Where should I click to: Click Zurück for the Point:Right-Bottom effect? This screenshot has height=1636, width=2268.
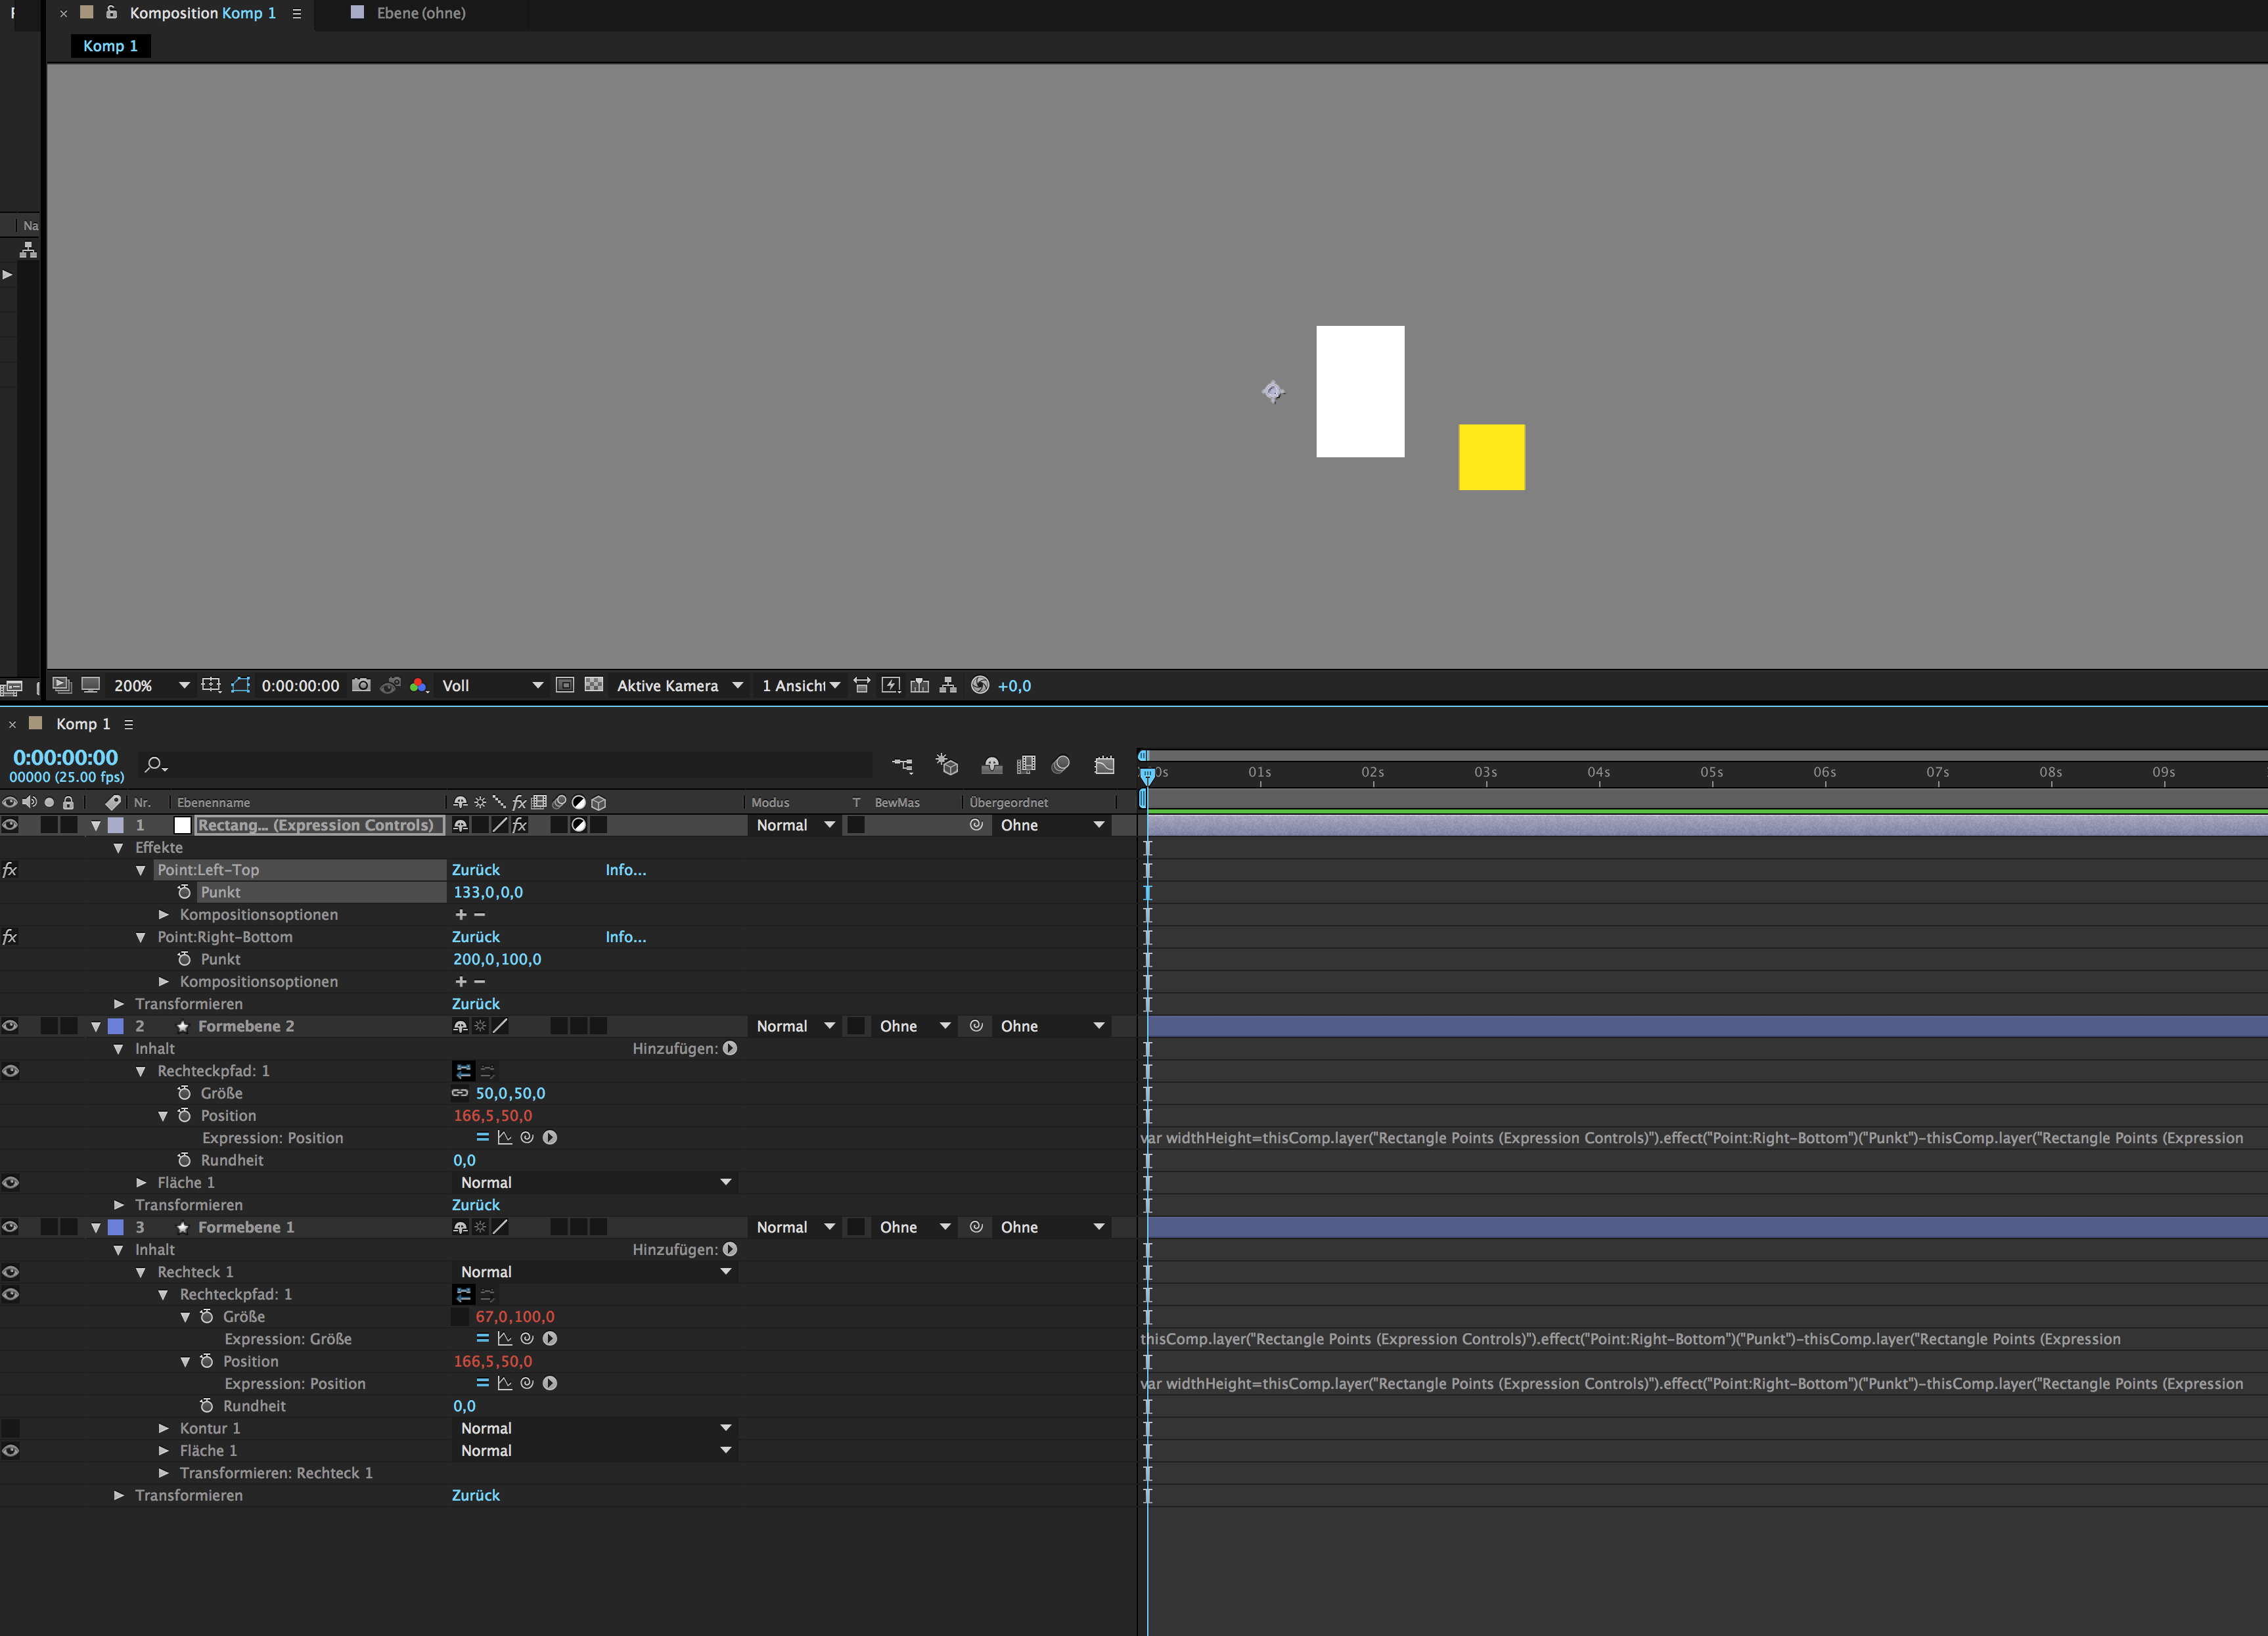coord(475,937)
